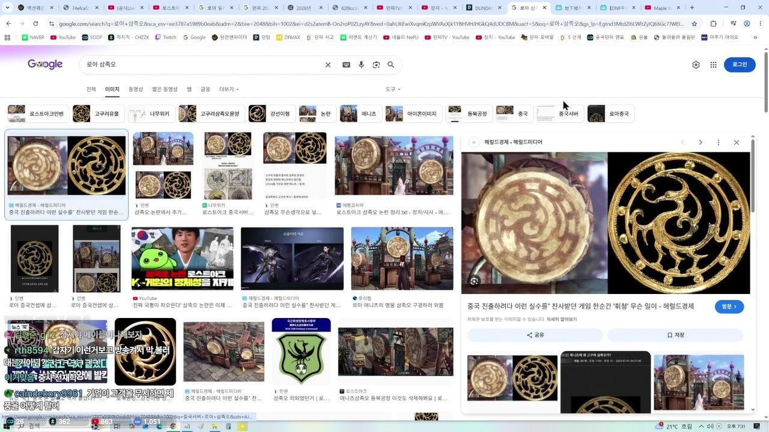Viewport: 769px width, 432px height.
Task: Expand the 더보기 search filter menu
Action: [229, 89]
